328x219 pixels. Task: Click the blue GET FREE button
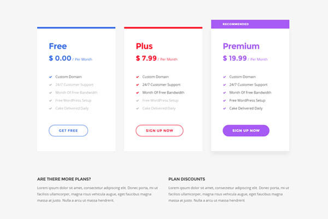tap(68, 130)
